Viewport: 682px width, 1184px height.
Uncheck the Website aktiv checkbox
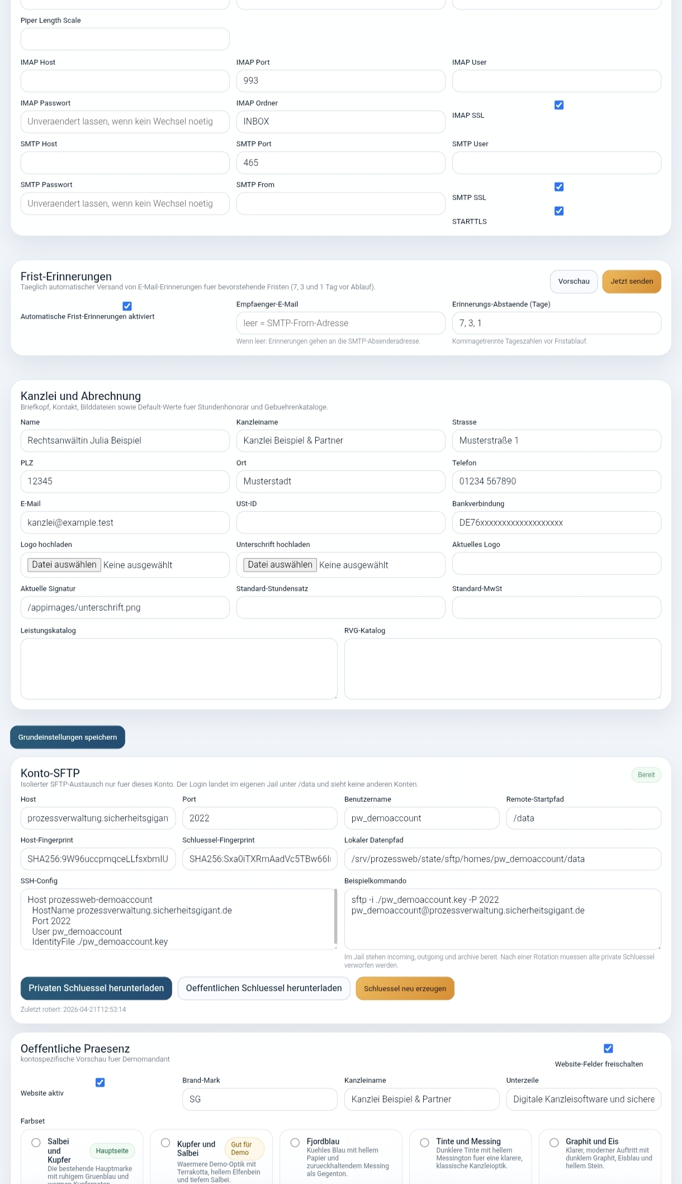[100, 1082]
